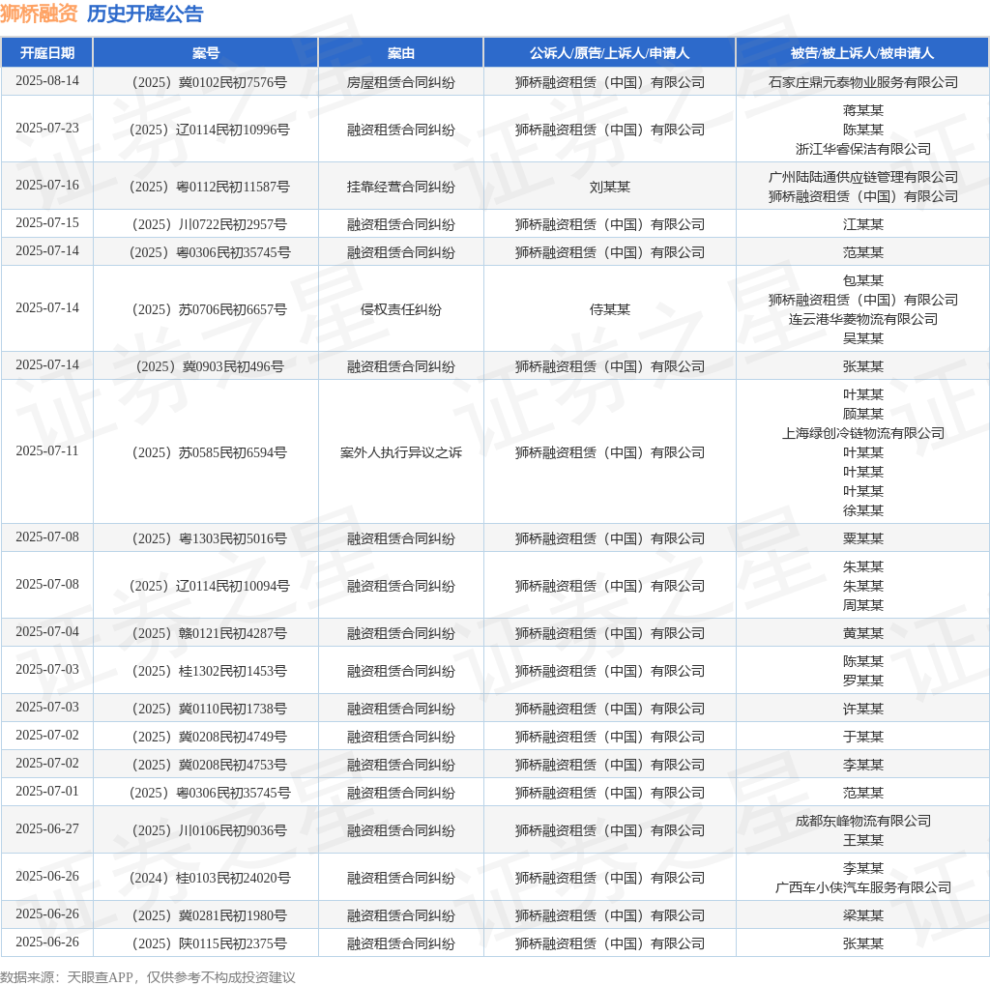Click defendant 石家庄鼎元泰物业服务有限公司
This screenshot has width=990, height=986.
point(862,82)
